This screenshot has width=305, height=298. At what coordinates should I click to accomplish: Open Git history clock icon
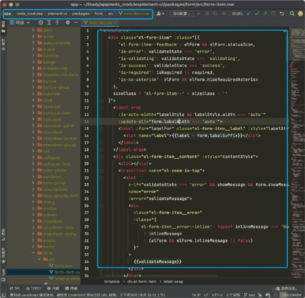273,14
